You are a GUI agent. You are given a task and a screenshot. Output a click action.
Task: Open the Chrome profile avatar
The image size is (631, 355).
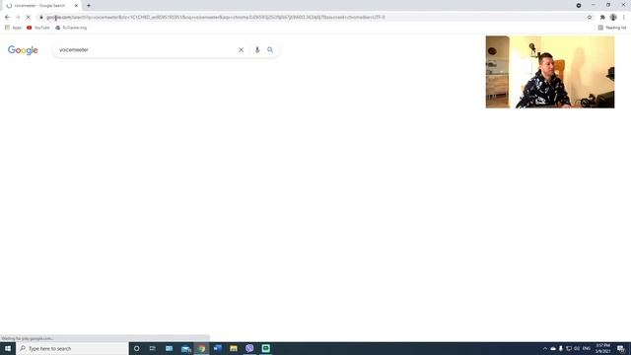coord(613,18)
